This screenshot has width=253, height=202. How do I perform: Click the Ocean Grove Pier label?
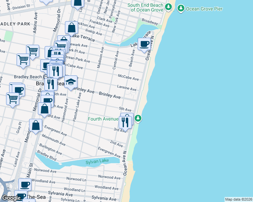click(204, 9)
